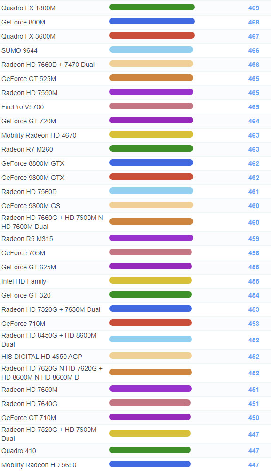Viewport: 271px width, 471px height.
Task: Select Radeon HD 7520G + HD 7600M Dual
Action: click(49, 434)
